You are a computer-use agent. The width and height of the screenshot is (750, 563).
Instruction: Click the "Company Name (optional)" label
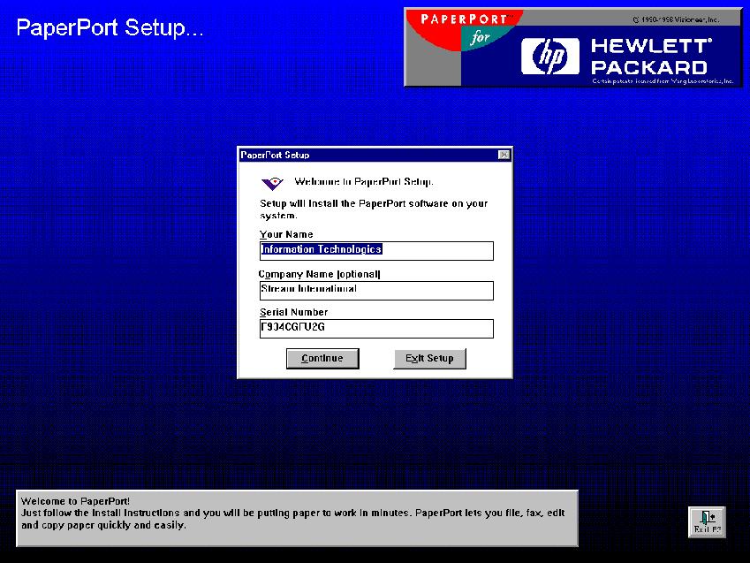(320, 274)
